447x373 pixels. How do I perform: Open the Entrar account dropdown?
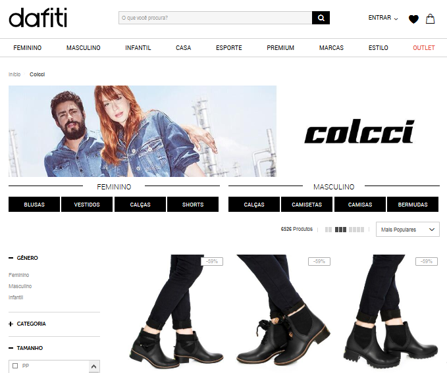click(382, 18)
